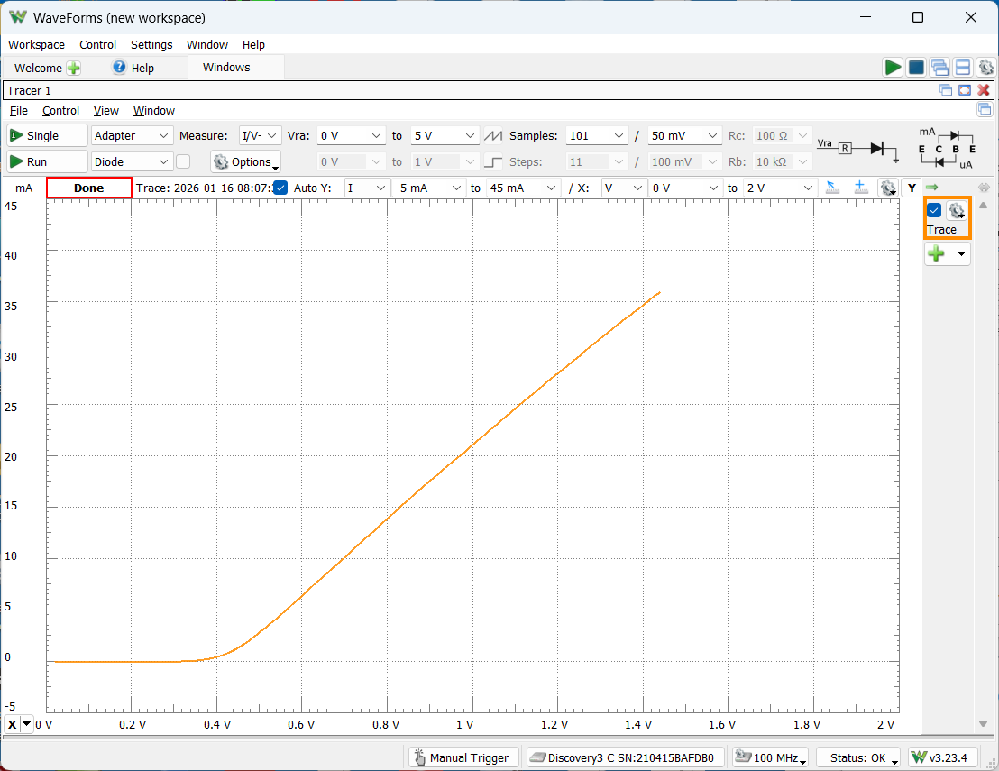Click the green plus to add a trace
999x771 pixels.
(937, 254)
